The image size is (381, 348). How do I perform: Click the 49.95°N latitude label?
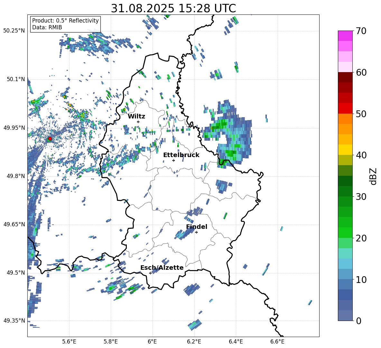coord(14,127)
